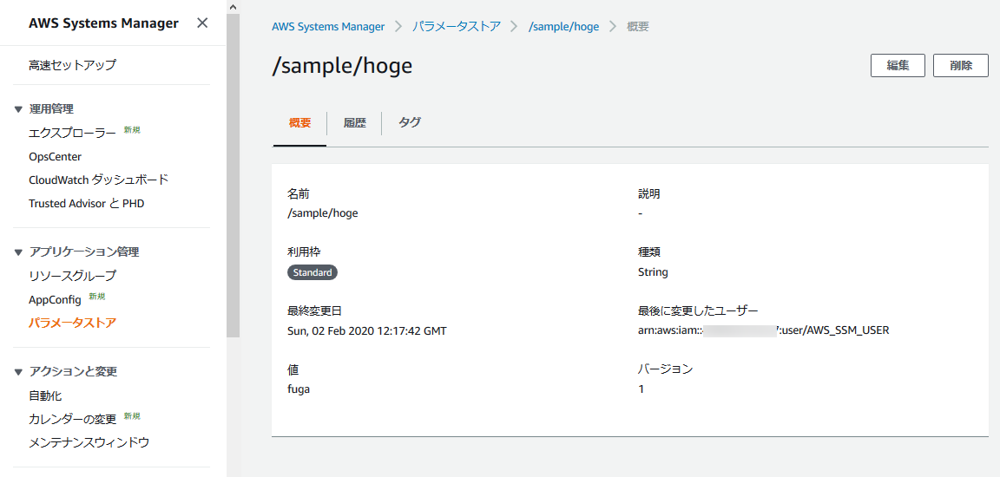Open メンテナンスウィンドウ in the sidebar
The height and width of the screenshot is (477, 1000).
coord(89,442)
